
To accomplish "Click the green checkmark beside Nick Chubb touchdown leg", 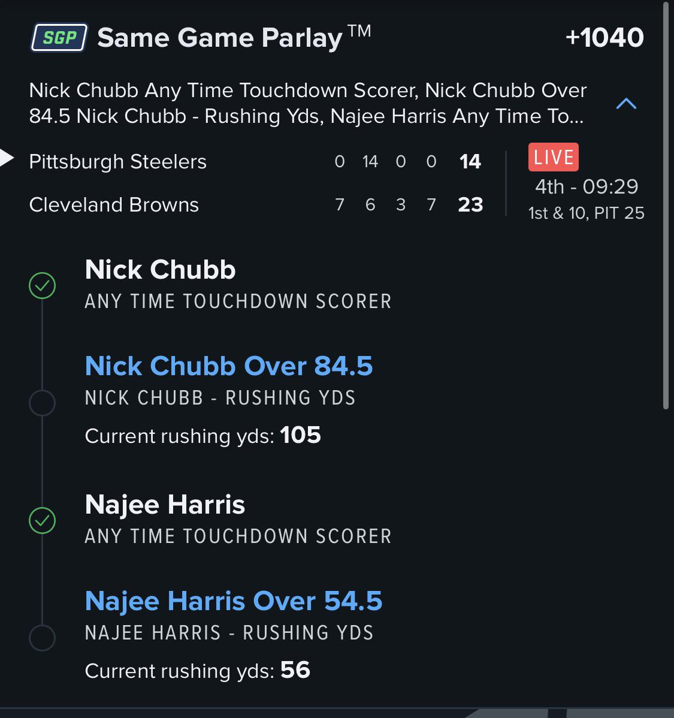I will [41, 286].
